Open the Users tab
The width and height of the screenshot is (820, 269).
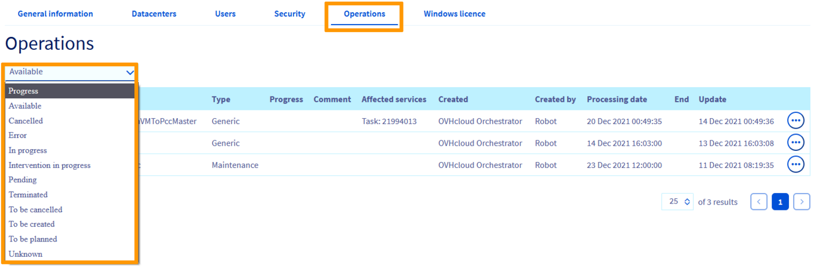225,14
